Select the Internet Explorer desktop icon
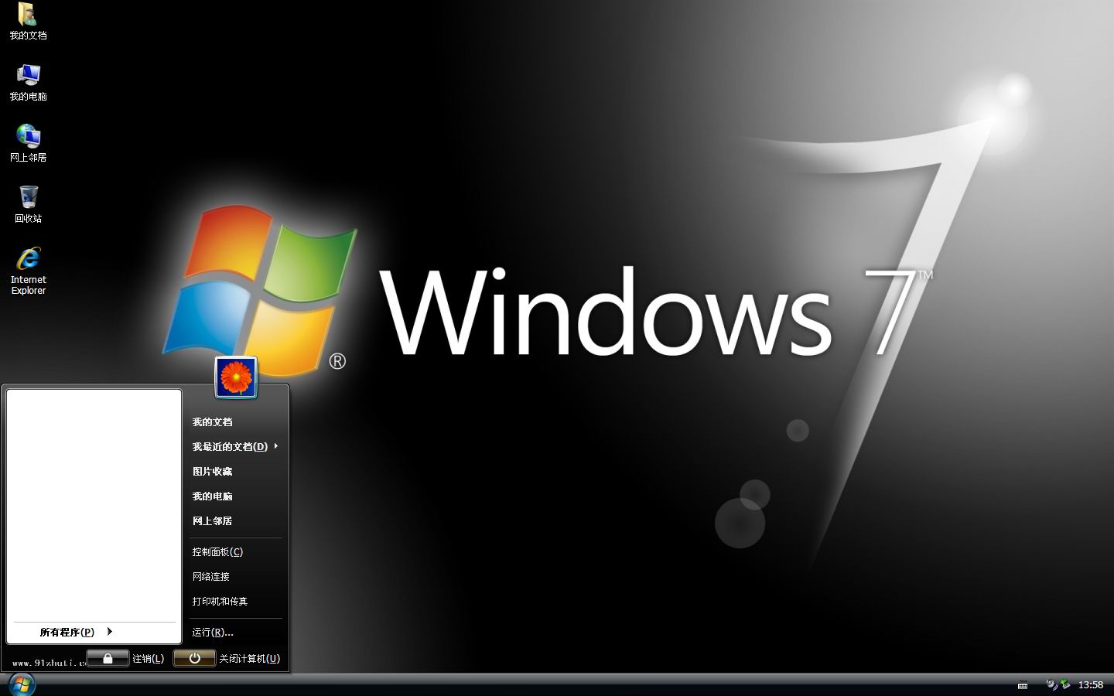1114x696 pixels. [28, 271]
